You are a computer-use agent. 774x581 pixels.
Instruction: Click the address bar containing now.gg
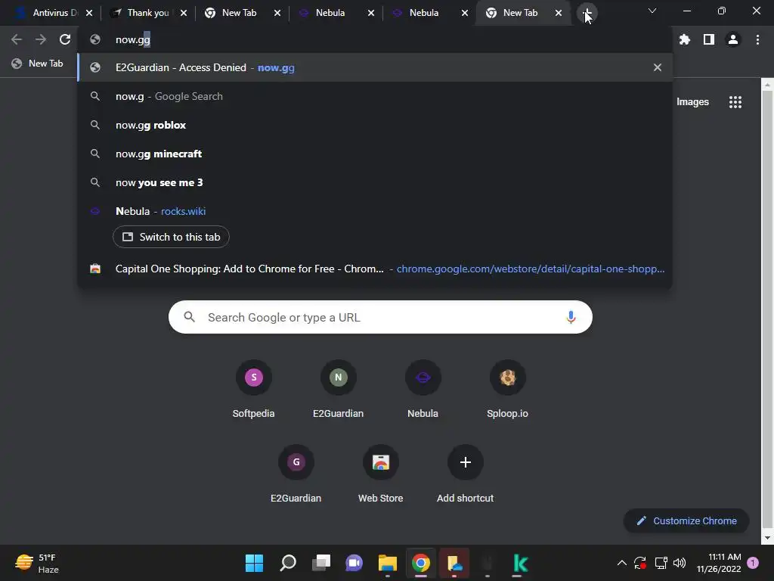375,39
